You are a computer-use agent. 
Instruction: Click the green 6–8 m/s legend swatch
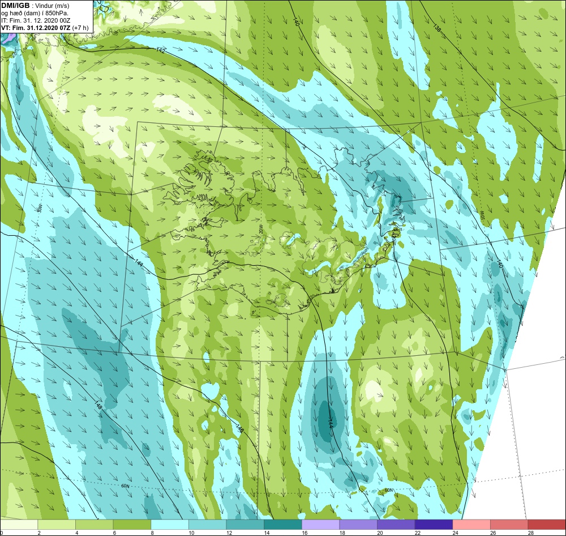point(132,525)
